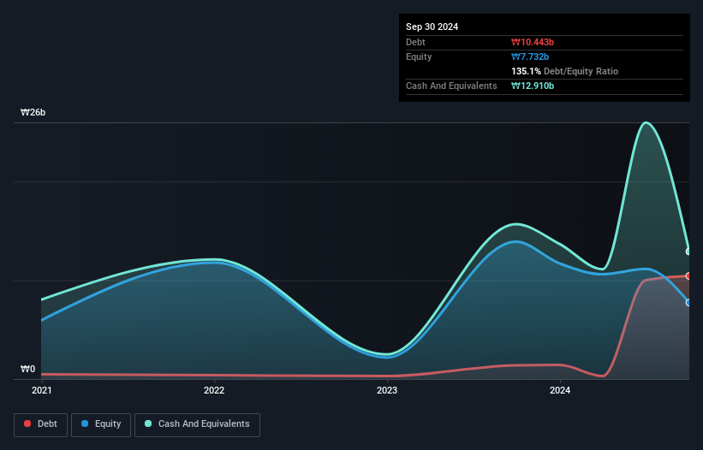Screen dimensions: 703x450
Task: Click the Equity label in the tooltip
Action: coord(419,56)
